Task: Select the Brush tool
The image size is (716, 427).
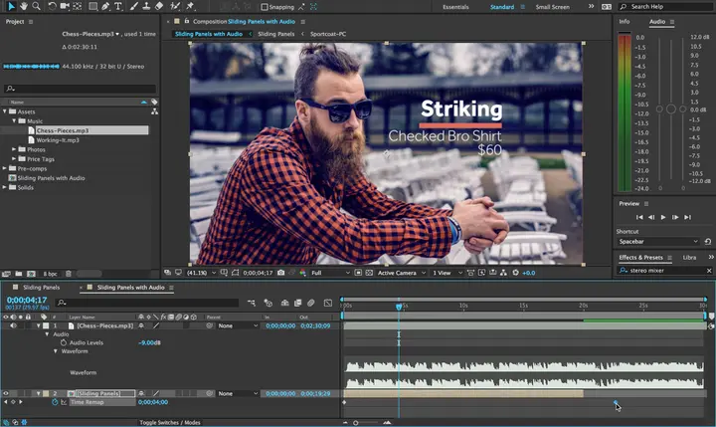Action: click(x=134, y=6)
